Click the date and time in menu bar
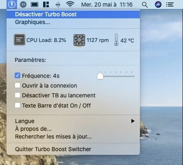Screen dimensions: 183x165 pos(107,4)
